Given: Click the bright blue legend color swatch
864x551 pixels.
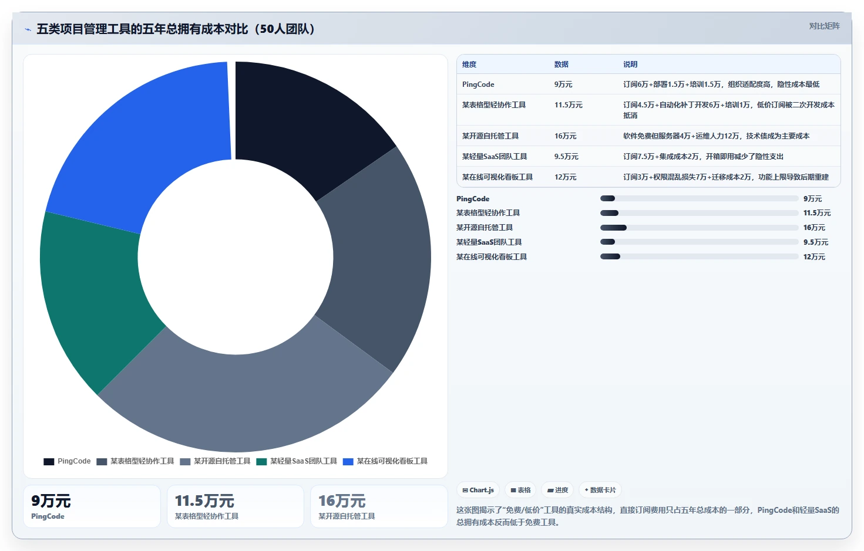Looking at the screenshot, I should click(x=348, y=462).
